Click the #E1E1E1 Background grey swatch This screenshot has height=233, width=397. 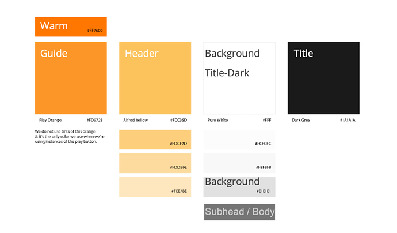coord(239,187)
